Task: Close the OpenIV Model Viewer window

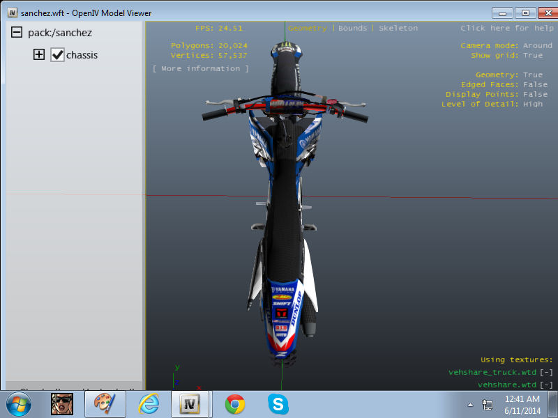Action: 548,13
